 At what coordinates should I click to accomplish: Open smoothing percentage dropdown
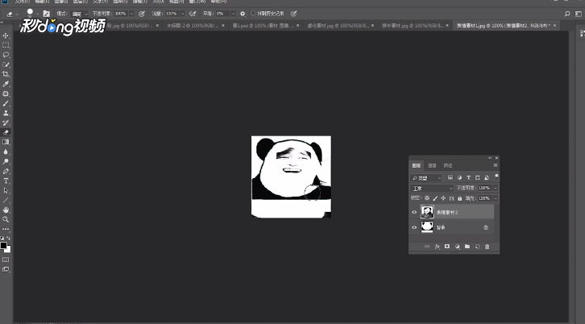(x=233, y=14)
